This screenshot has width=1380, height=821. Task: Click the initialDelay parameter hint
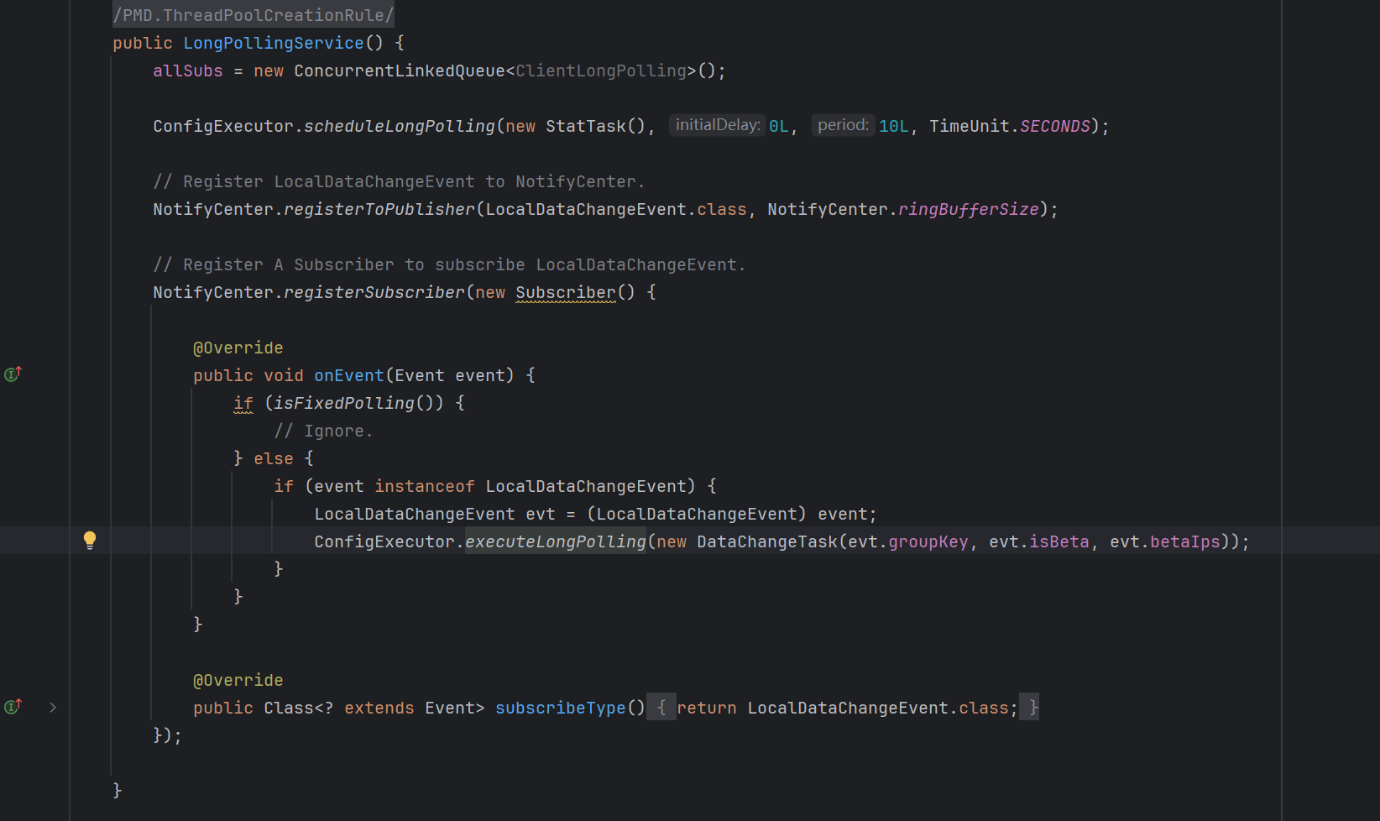coord(718,125)
